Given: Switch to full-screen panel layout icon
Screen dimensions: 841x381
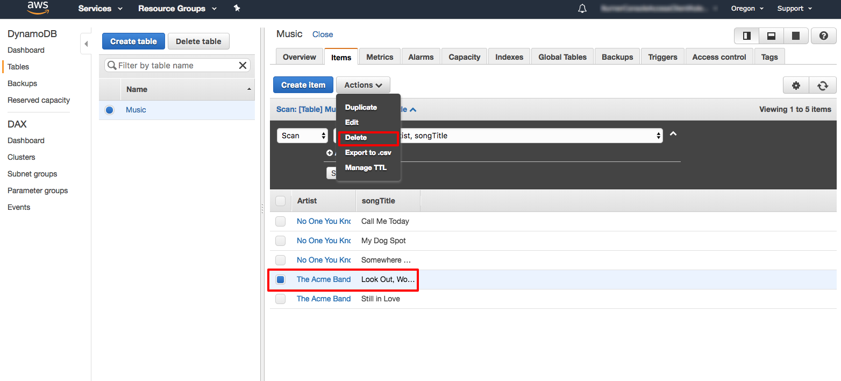Looking at the screenshot, I should tap(795, 36).
